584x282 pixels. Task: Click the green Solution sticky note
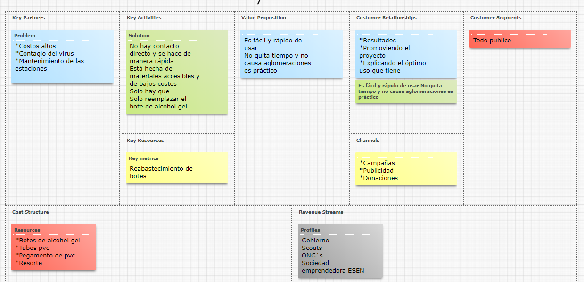[177, 72]
